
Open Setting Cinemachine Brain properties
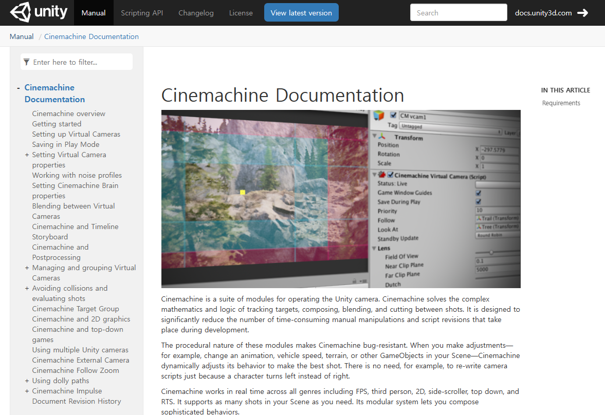[75, 191]
